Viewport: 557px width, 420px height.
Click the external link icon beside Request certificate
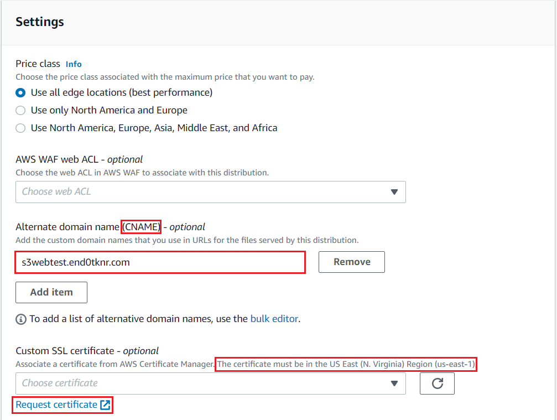pyautogui.click(x=105, y=405)
